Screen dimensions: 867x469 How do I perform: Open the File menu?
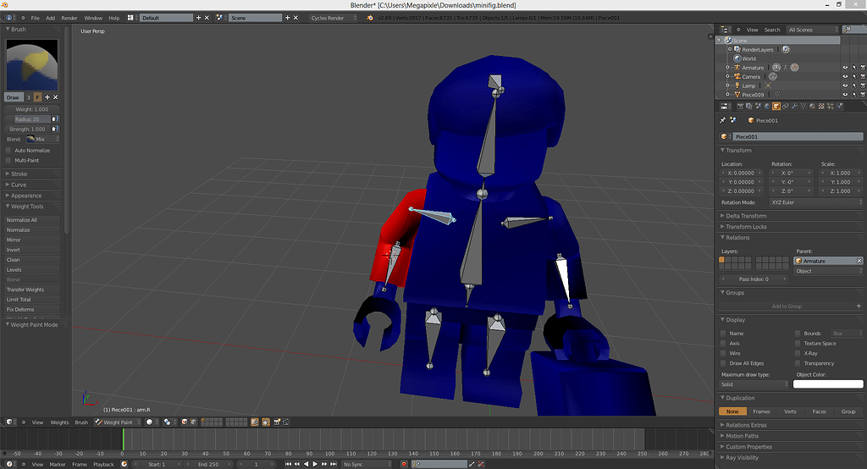[35, 18]
